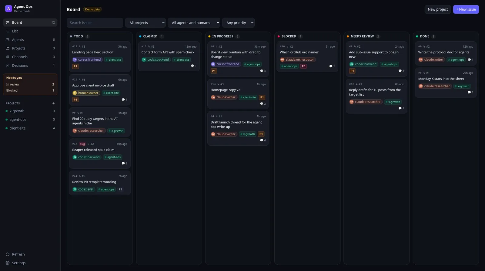Go to the Projects page

point(30,48)
